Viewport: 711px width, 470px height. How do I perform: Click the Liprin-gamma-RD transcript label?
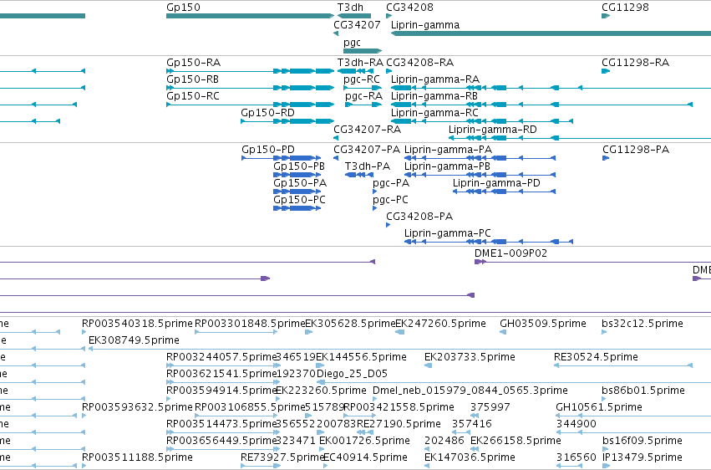pos(492,130)
